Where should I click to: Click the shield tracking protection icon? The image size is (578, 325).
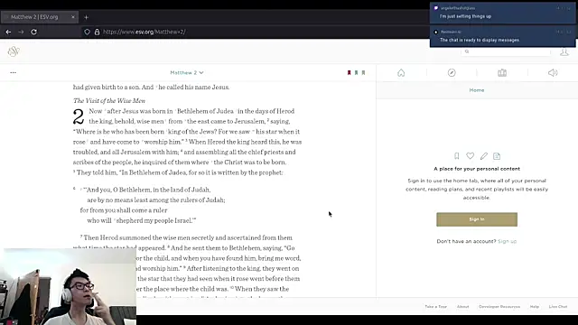click(x=87, y=32)
